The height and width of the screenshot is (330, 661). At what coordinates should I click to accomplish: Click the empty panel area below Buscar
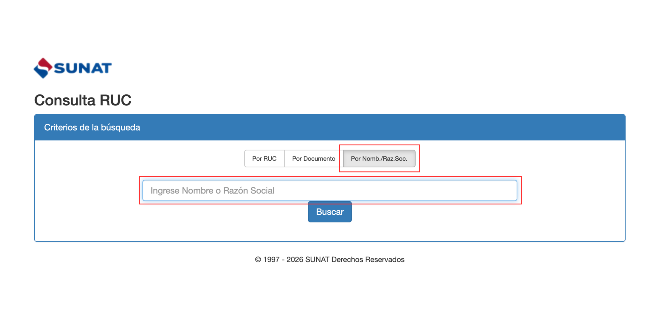(329, 232)
